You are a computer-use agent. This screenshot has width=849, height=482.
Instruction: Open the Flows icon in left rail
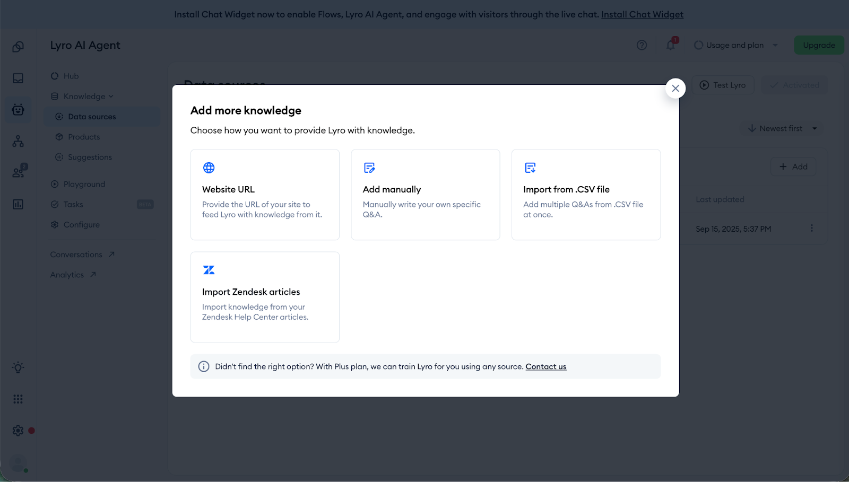(x=18, y=142)
